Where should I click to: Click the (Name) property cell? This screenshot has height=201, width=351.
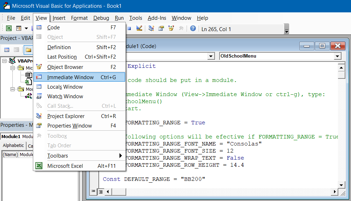pyautogui.click(x=10, y=155)
